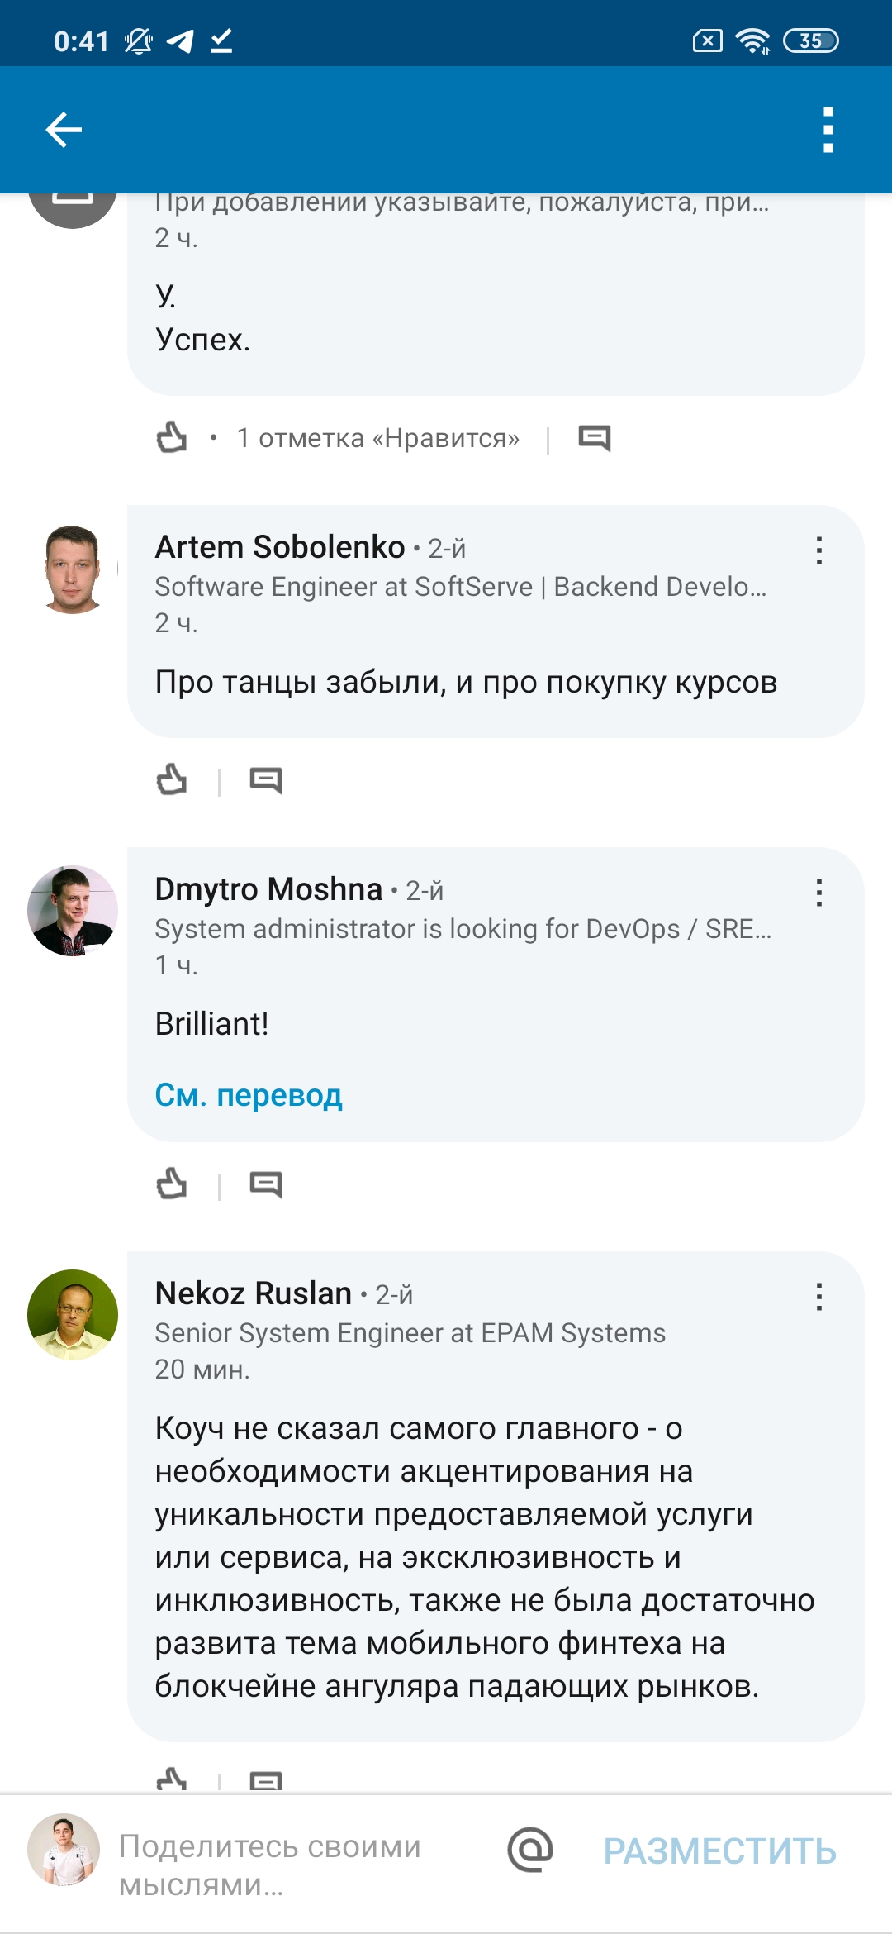Open options menu on Nekoz Ruslan's comment
This screenshot has height=1934, width=892.
(x=818, y=1297)
